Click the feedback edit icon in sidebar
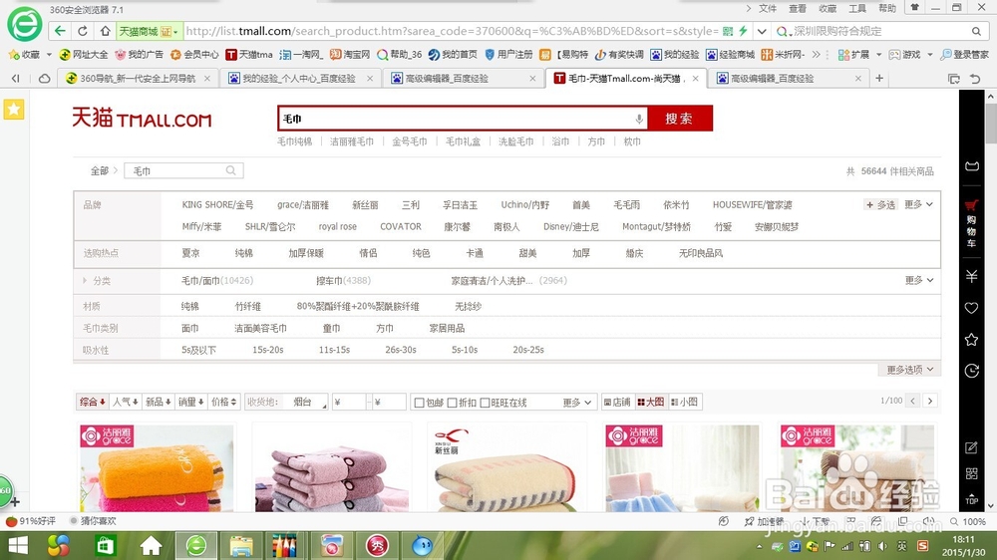The width and height of the screenshot is (997, 560). [971, 447]
